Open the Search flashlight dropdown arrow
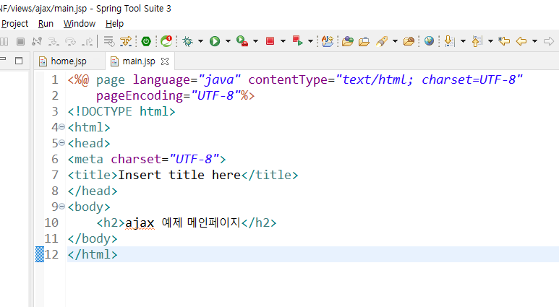The image size is (559, 307). (x=395, y=41)
